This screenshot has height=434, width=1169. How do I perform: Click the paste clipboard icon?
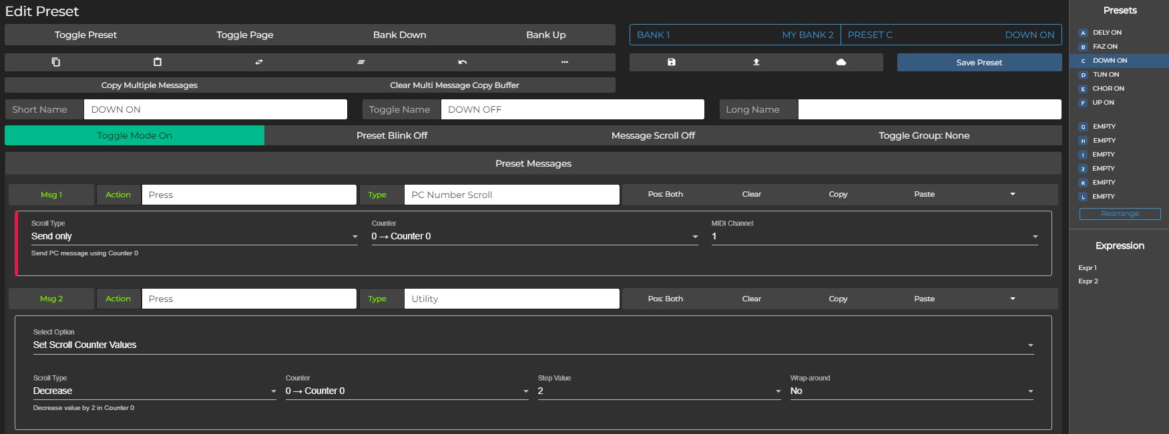[158, 62]
